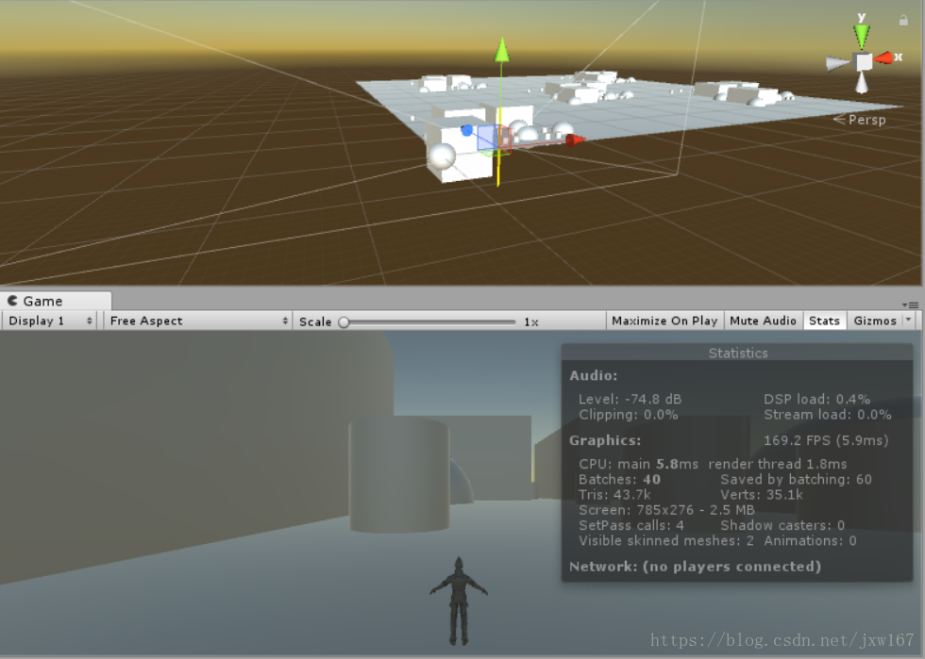The image size is (925, 659).
Task: Click 'Animations: 0' text
Action: 810,540
